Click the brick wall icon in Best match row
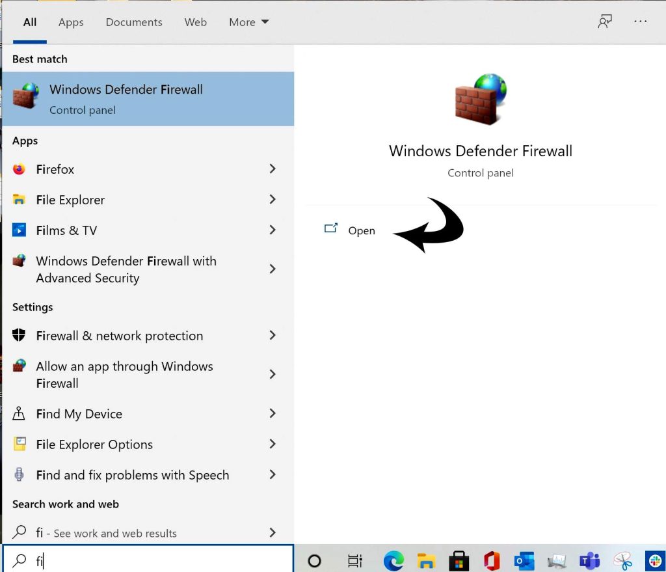Image resolution: width=666 pixels, height=572 pixels. click(26, 96)
